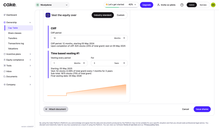Open the help question mark icon

[x=182, y=5]
